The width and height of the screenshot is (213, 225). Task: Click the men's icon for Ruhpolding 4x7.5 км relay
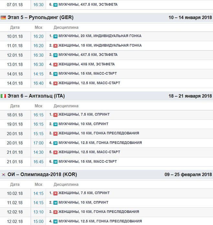(x=55, y=55)
